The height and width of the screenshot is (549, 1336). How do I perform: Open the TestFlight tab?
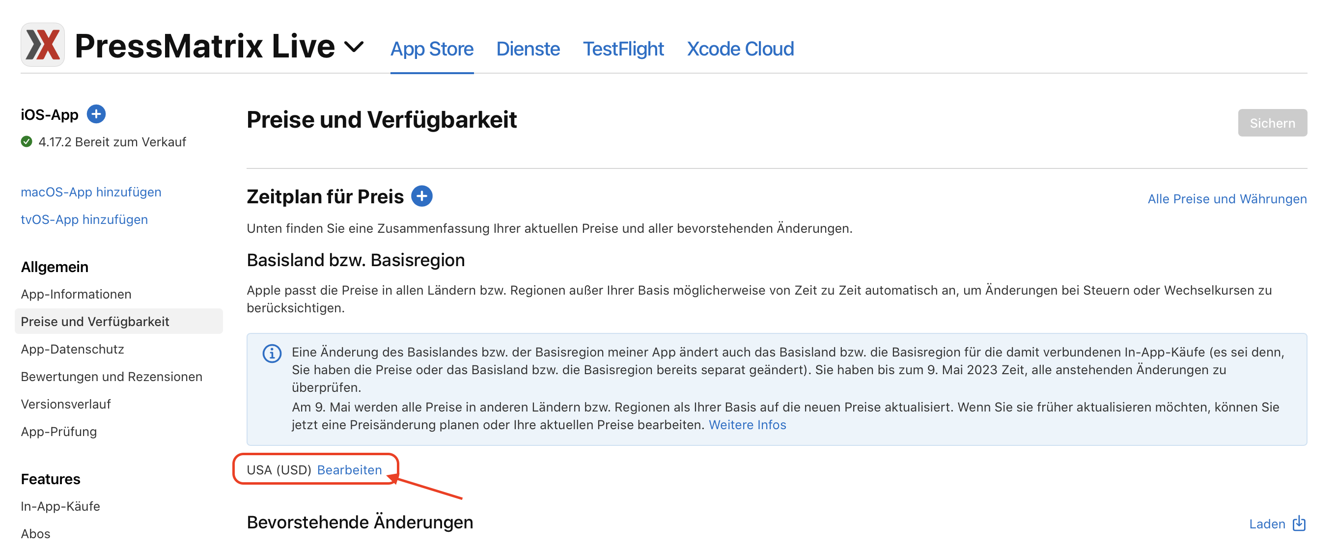click(623, 49)
